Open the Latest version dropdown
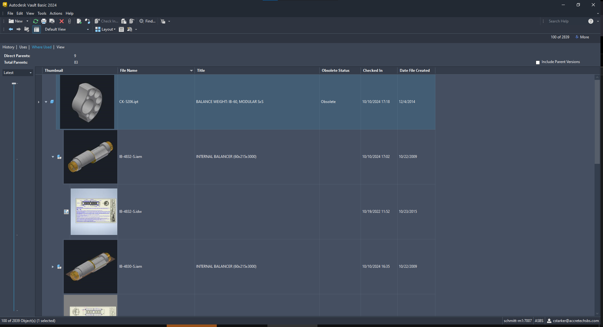603x327 pixels. [x=18, y=73]
